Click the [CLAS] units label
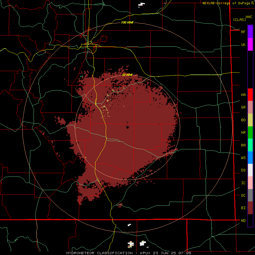Viewport: 255px width, 255px height. coord(239,20)
